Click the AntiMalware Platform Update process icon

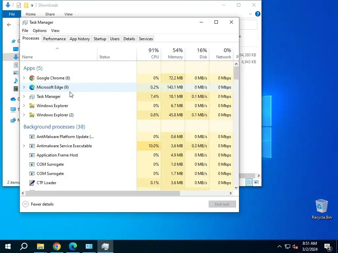32,137
